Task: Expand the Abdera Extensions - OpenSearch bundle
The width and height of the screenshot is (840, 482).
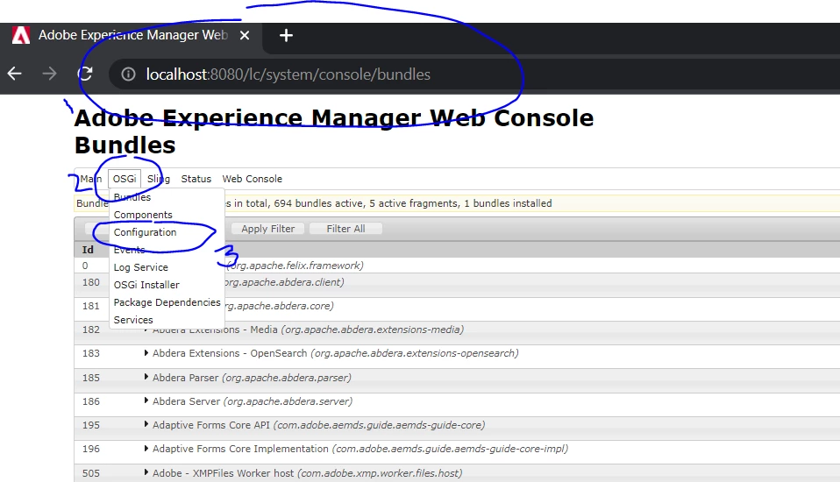Action: [146, 353]
